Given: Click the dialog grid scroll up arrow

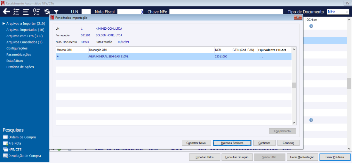Looking at the screenshot, I should 294,49.
